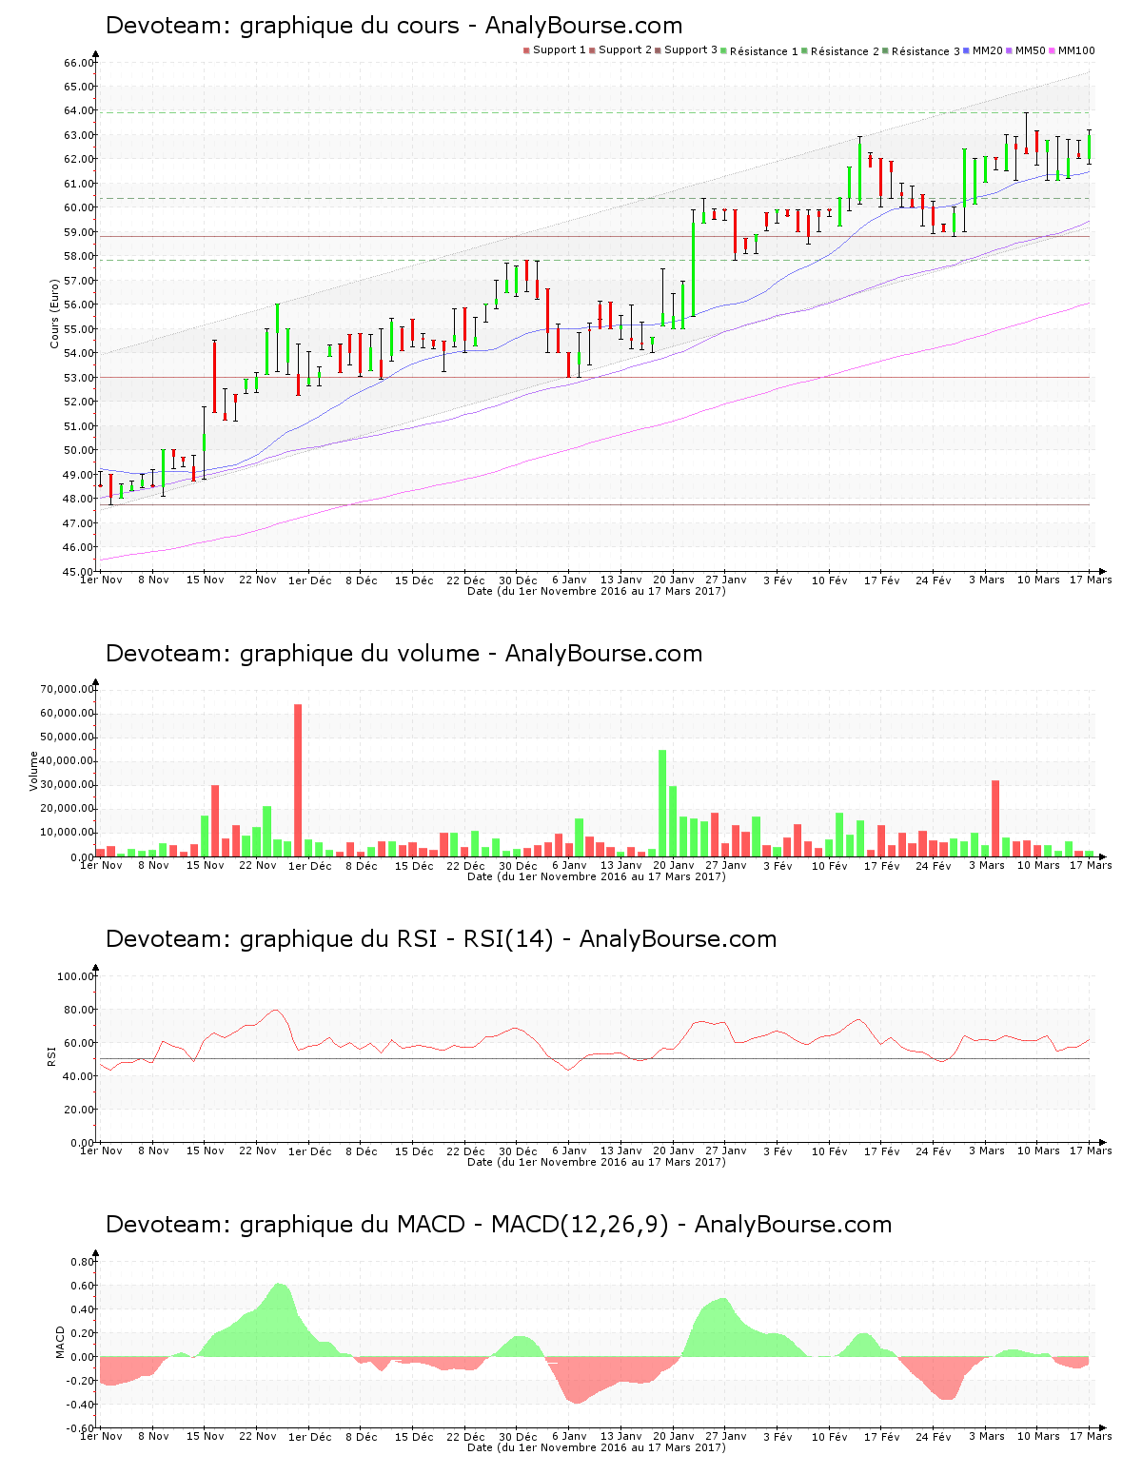Click the Résistance 1 legend color square
1142x1475 pixels.
click(x=723, y=50)
